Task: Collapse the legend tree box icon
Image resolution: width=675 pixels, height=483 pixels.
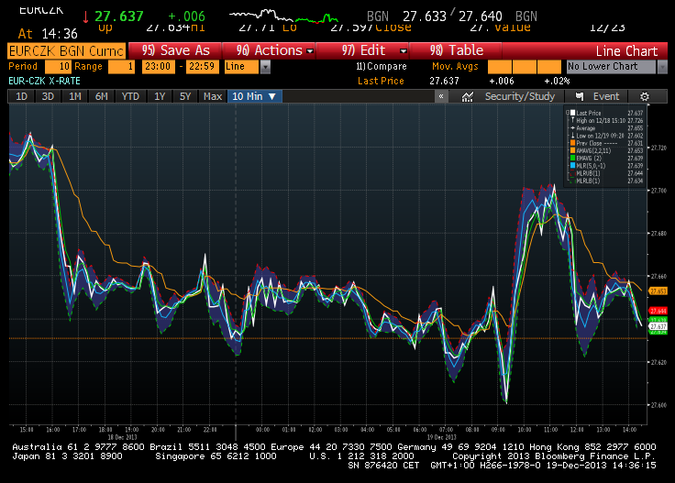Action: click(568, 113)
